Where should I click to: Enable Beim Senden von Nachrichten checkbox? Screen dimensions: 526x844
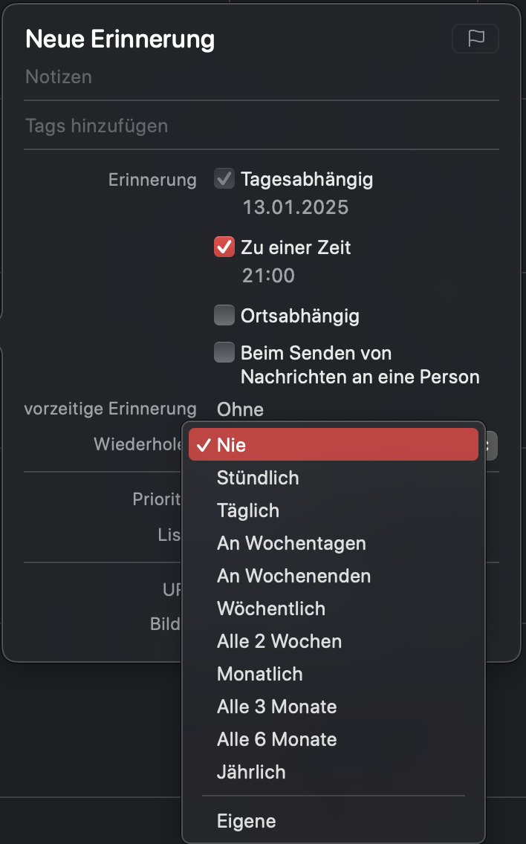[224, 352]
